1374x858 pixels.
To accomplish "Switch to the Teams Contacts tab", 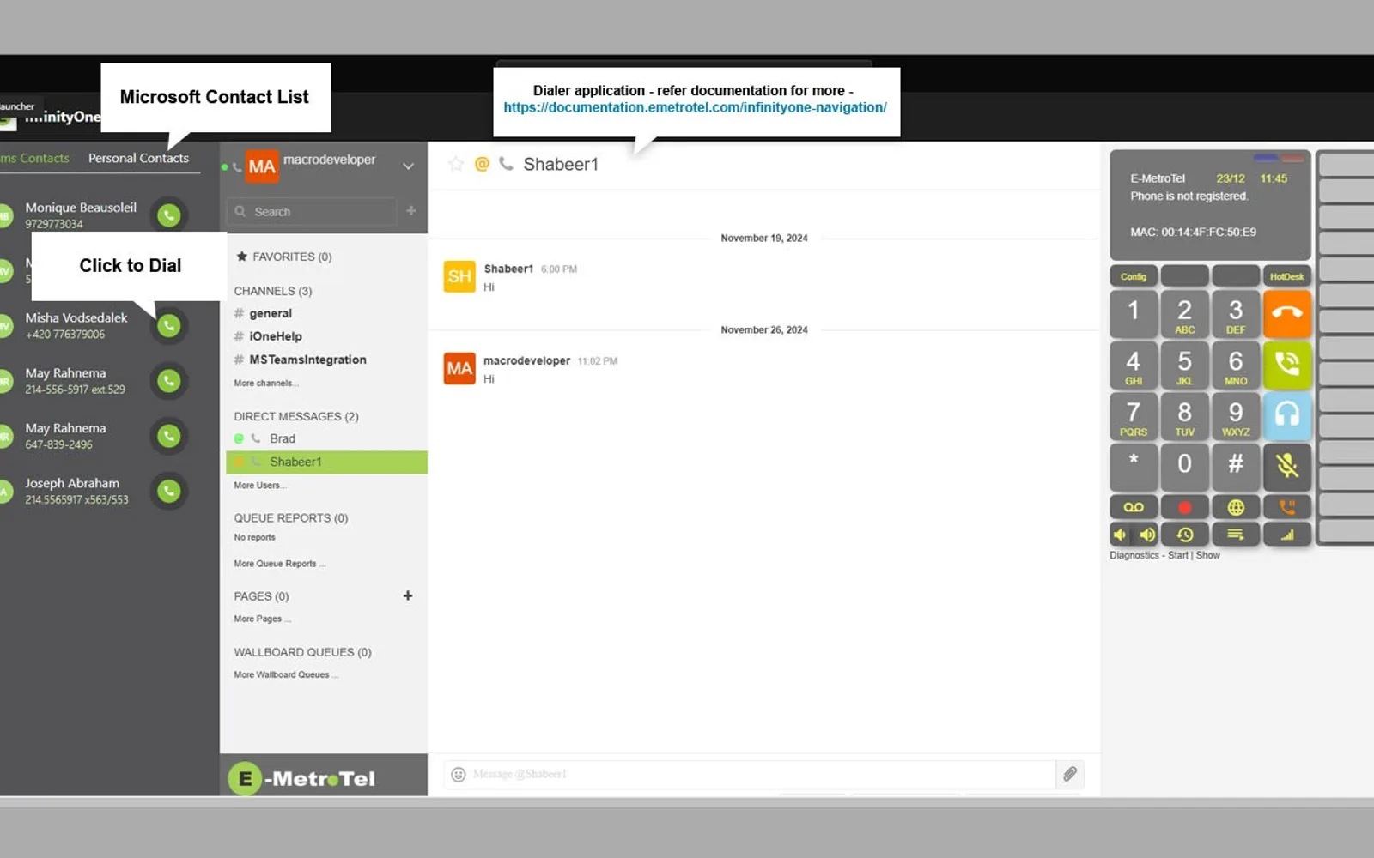I will (x=34, y=158).
